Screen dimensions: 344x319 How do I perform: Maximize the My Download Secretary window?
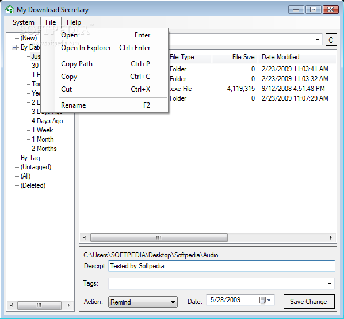313,10
